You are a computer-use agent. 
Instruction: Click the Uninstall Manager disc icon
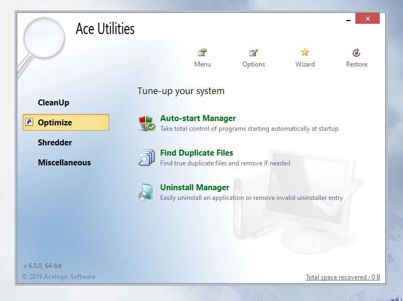pos(146,192)
